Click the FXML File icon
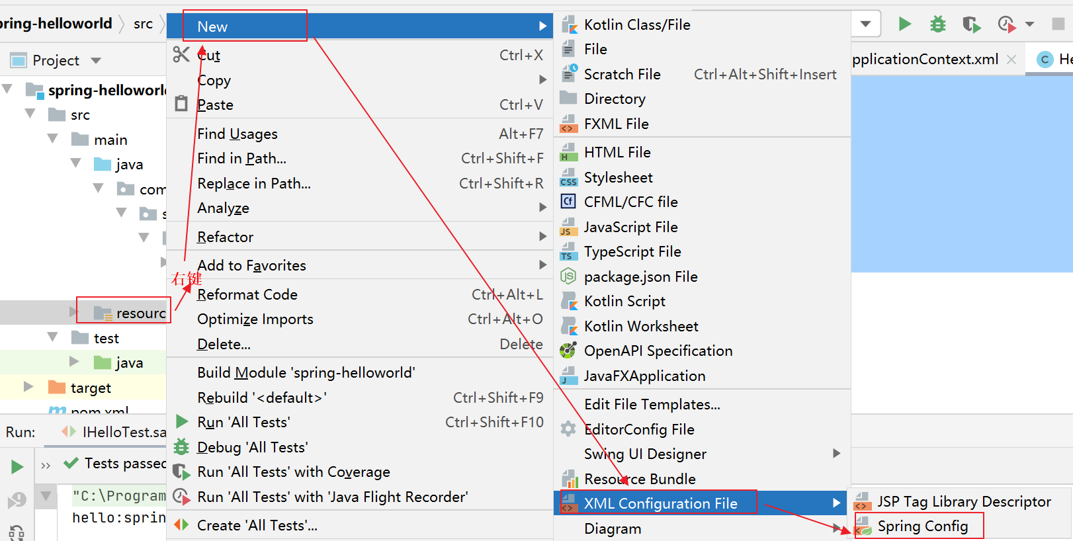1073x541 pixels. [568, 124]
